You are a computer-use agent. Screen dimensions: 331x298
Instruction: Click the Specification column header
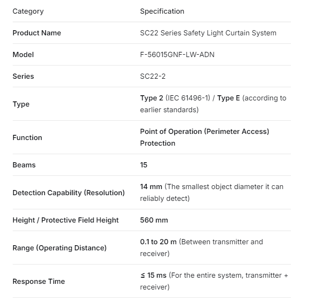click(162, 11)
